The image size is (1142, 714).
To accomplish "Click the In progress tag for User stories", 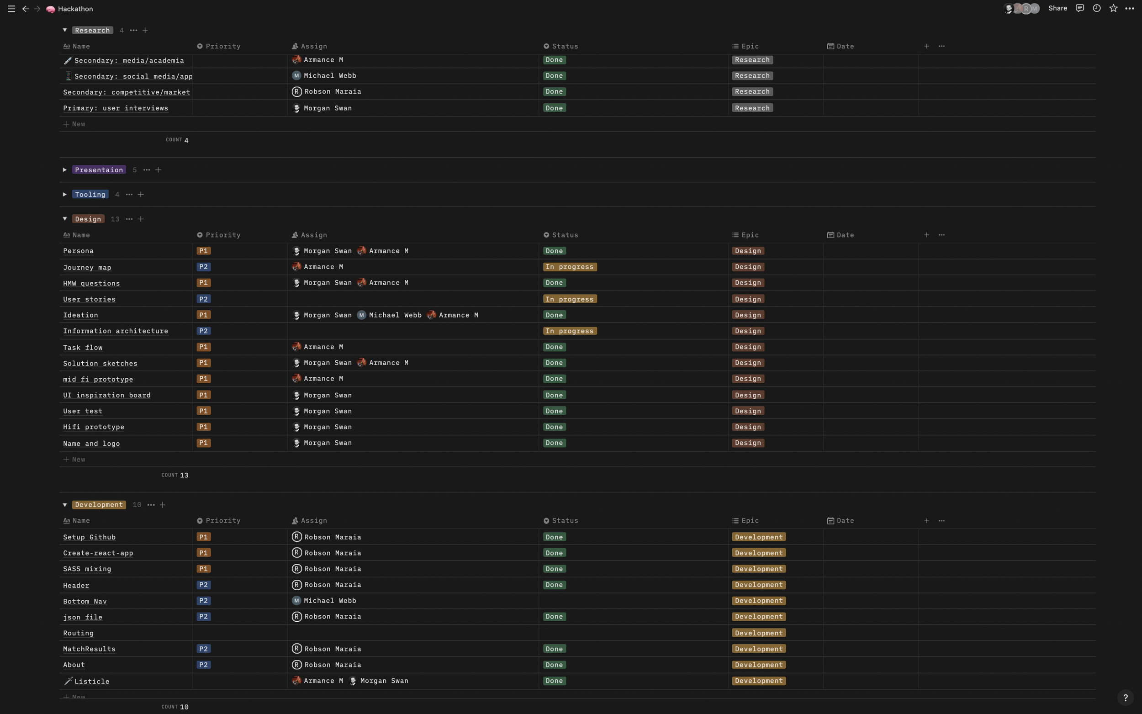I will click(x=569, y=299).
